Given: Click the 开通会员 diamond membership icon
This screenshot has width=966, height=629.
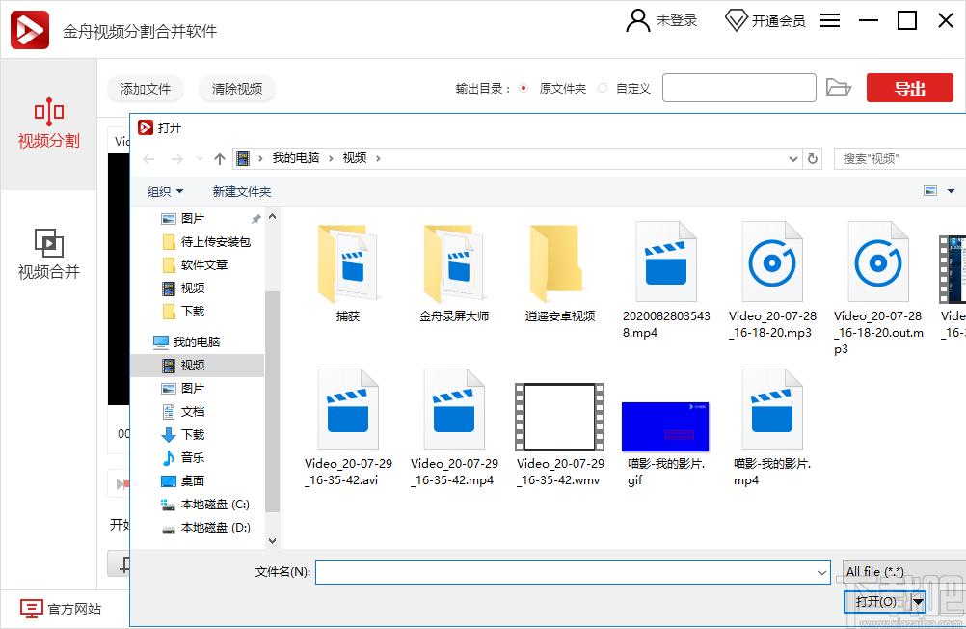Looking at the screenshot, I should [736, 19].
